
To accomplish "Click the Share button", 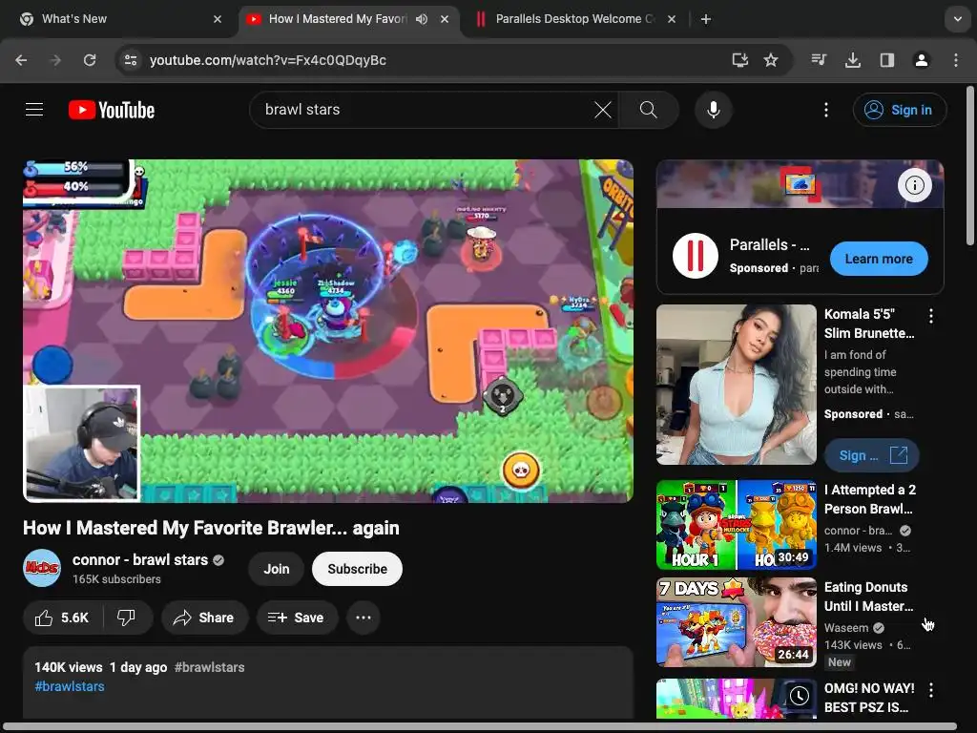I will (204, 618).
